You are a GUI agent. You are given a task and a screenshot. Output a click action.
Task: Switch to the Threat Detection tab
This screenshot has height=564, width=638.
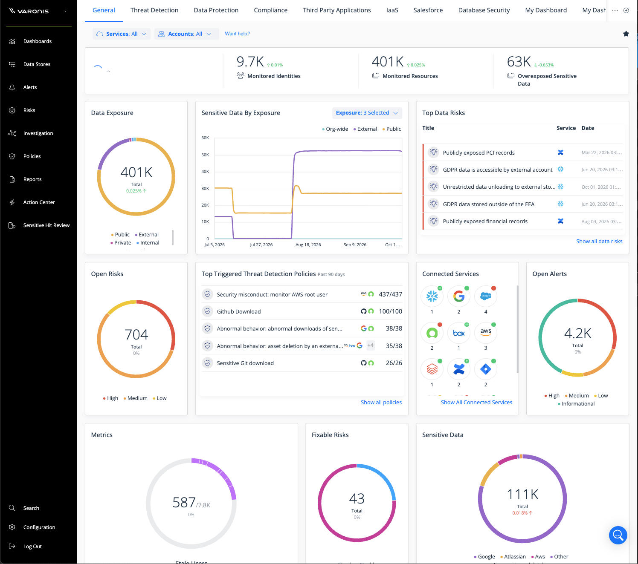pos(154,10)
